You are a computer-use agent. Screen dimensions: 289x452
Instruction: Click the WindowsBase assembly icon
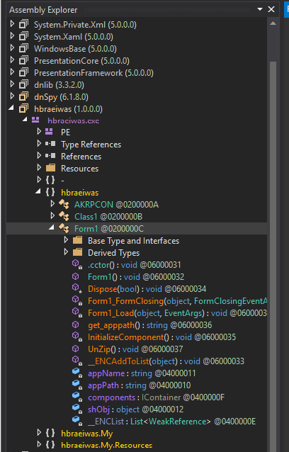point(24,48)
